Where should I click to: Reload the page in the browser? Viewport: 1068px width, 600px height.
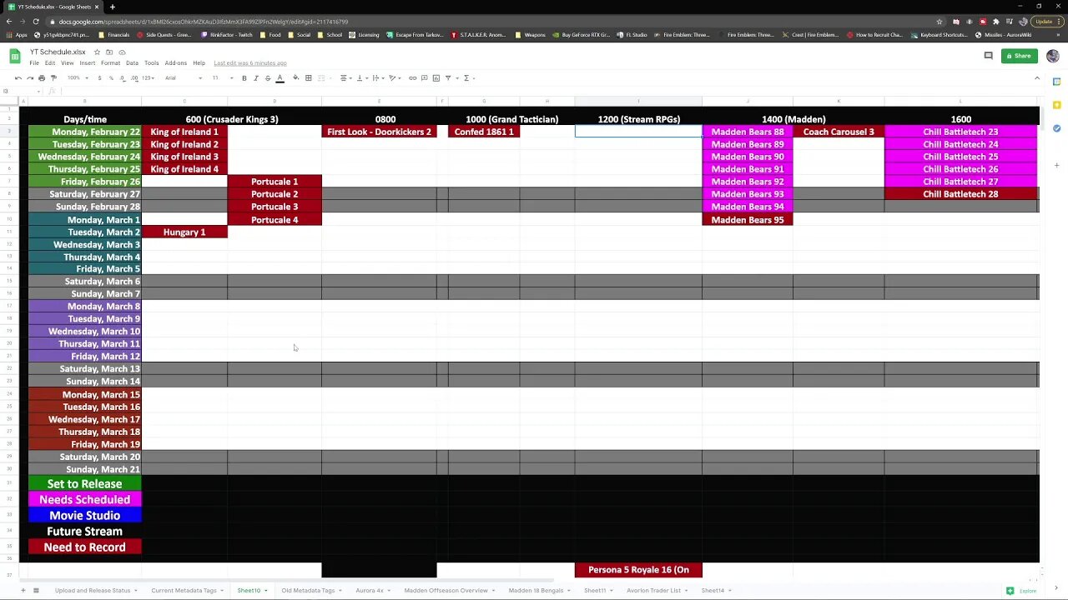pos(36,22)
